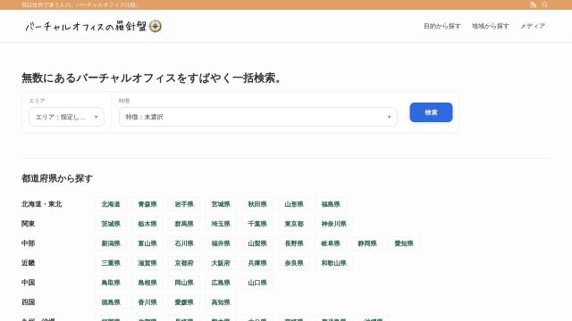
Task: Select 広島県 in the 中国 row
Action: coord(221,283)
